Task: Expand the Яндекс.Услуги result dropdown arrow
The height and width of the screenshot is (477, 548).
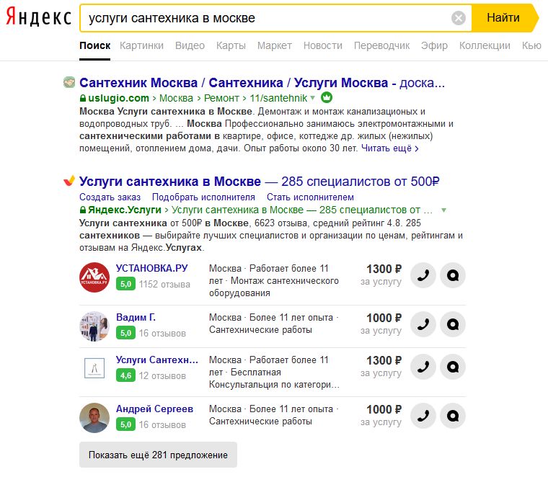Action: coord(443,210)
